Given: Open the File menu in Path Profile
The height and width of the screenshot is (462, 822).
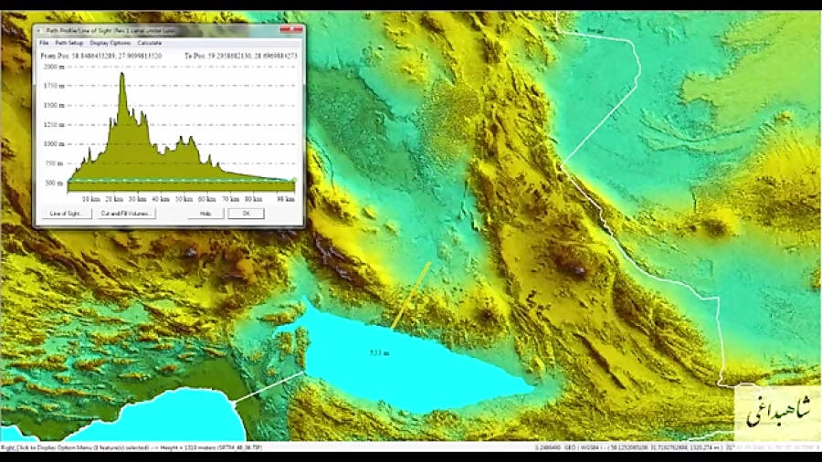Looking at the screenshot, I should pyautogui.click(x=44, y=43).
